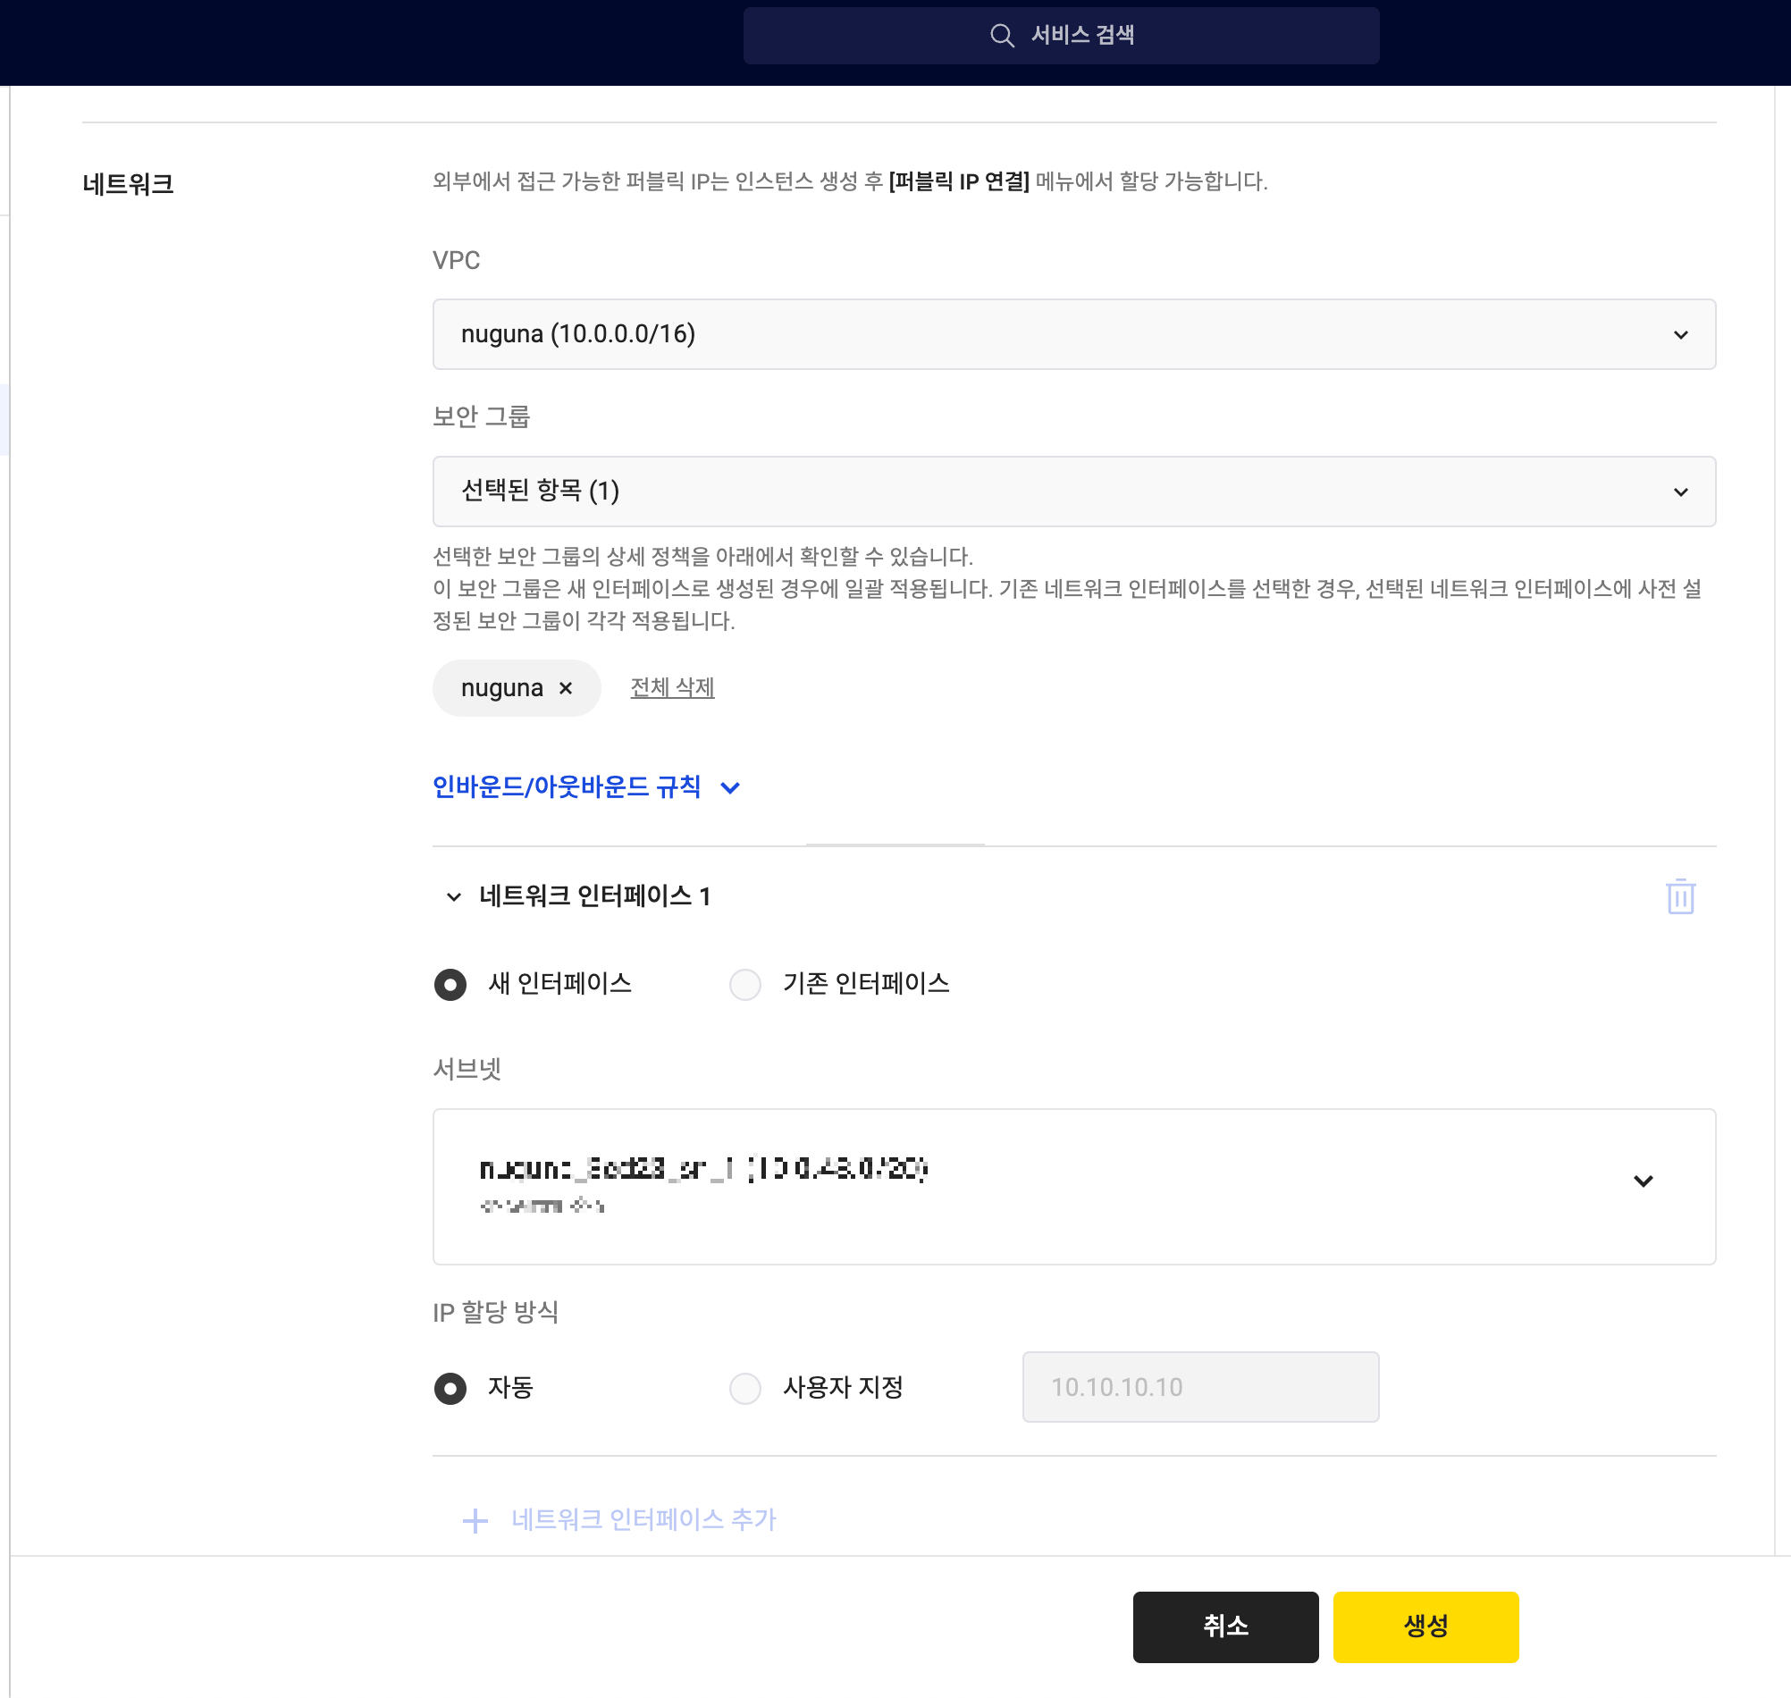Select 기존 인터페이스 radio button
This screenshot has height=1698, width=1791.
tap(744, 984)
